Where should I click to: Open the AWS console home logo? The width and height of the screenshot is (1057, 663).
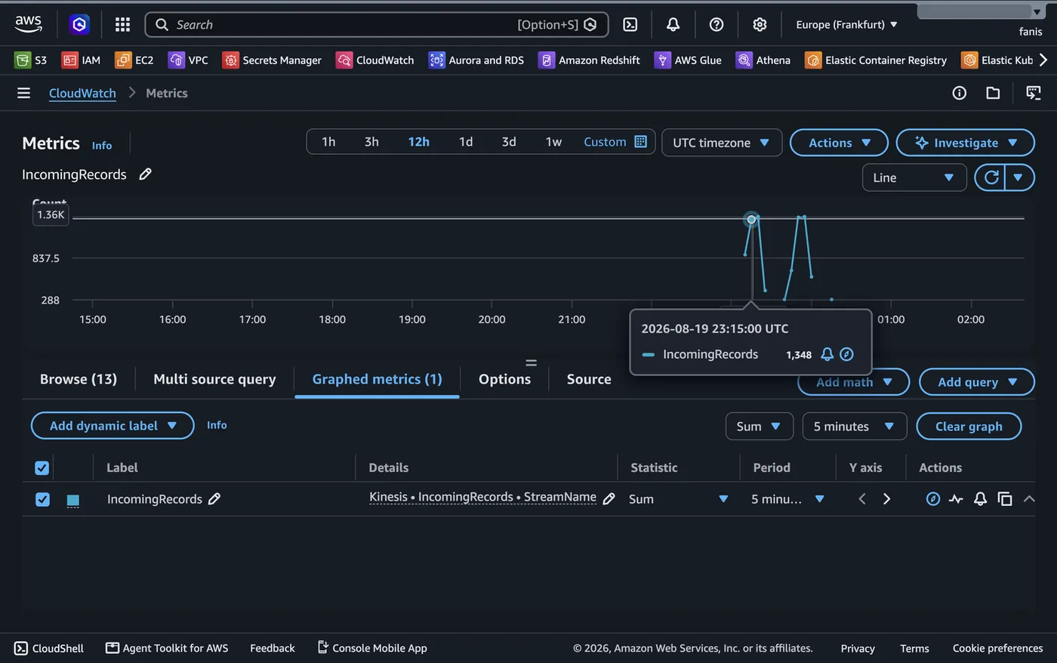29,24
